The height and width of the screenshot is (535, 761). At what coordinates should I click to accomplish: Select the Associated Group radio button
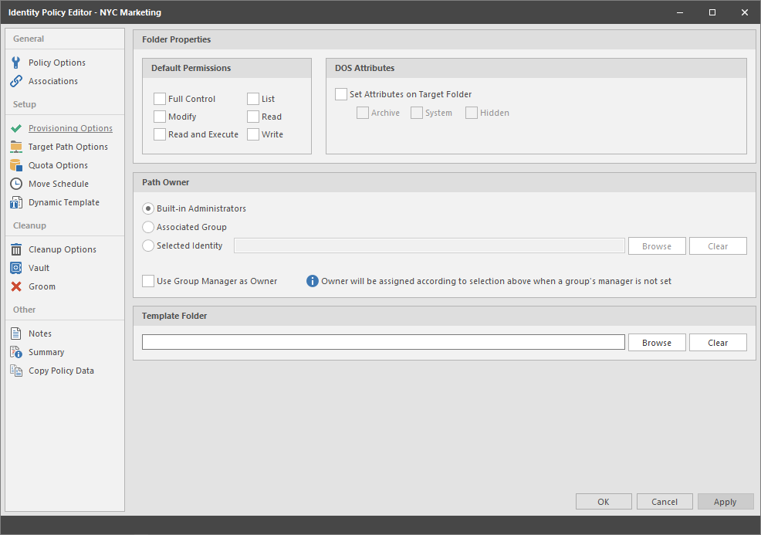tap(148, 227)
